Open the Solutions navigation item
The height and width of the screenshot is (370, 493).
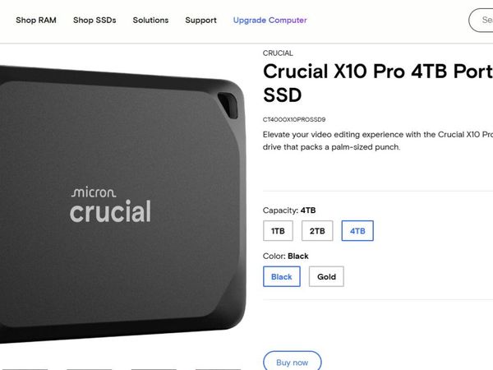point(150,20)
